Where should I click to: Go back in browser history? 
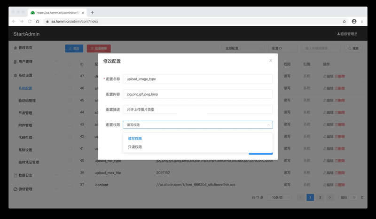pos(14,21)
